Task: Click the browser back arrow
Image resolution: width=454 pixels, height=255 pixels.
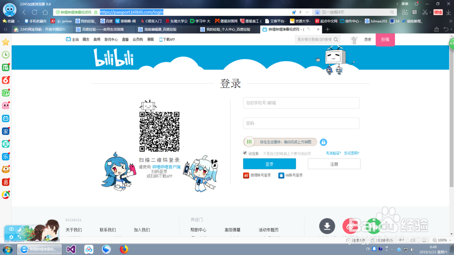Action: tap(25, 12)
